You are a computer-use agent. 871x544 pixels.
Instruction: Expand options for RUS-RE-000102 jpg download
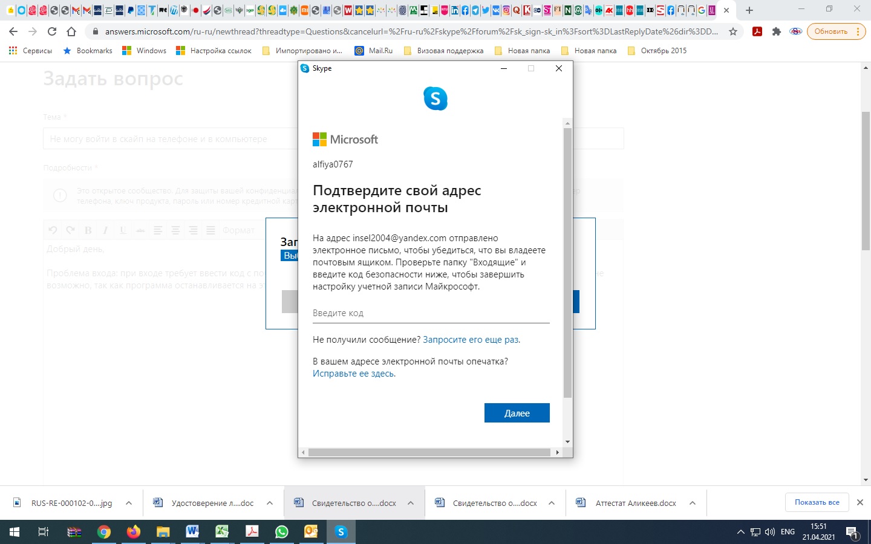129,503
